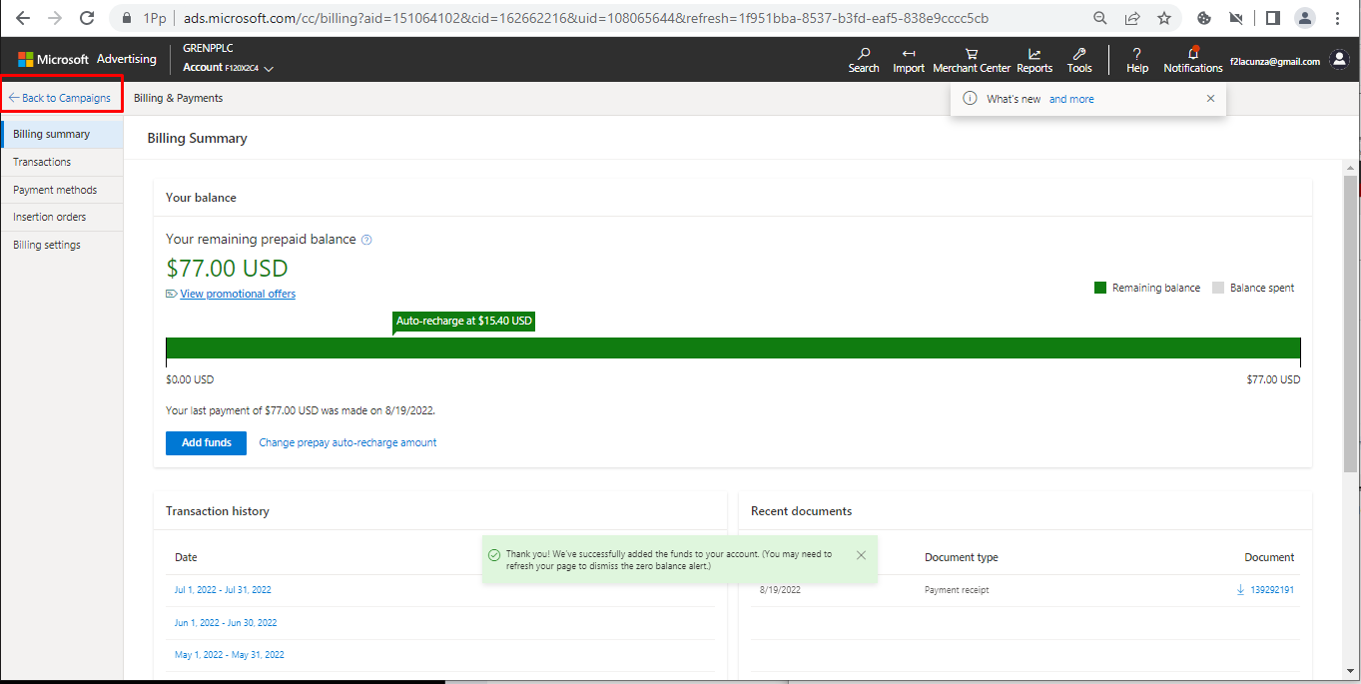Click info icon in What's new banner
Image resolution: width=1361 pixels, height=684 pixels.
(969, 99)
